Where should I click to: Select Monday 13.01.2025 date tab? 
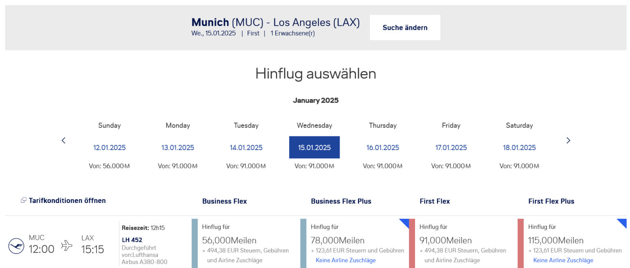point(178,148)
